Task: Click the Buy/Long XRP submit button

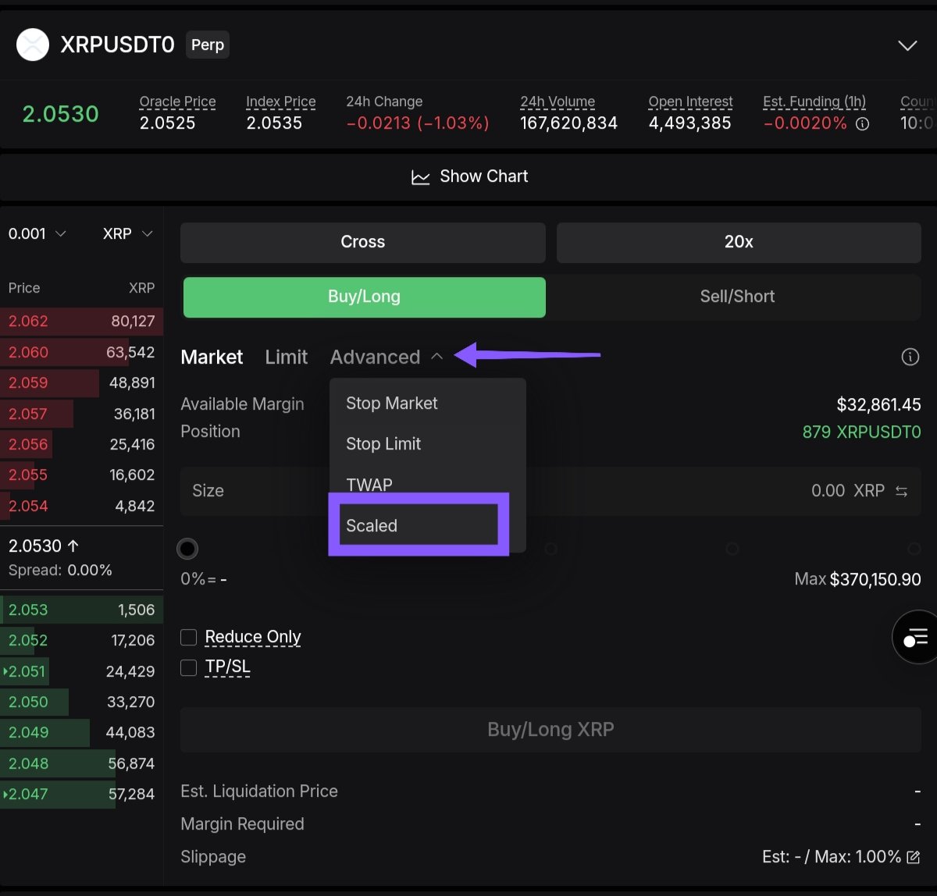Action: [550, 730]
